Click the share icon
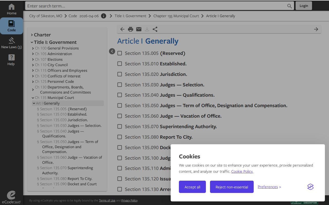Screen dimensions: 329x205 point(155,29)
